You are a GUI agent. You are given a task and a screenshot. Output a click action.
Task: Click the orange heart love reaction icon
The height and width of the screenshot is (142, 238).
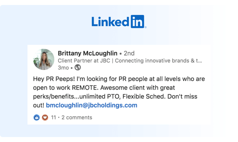tap(45, 118)
